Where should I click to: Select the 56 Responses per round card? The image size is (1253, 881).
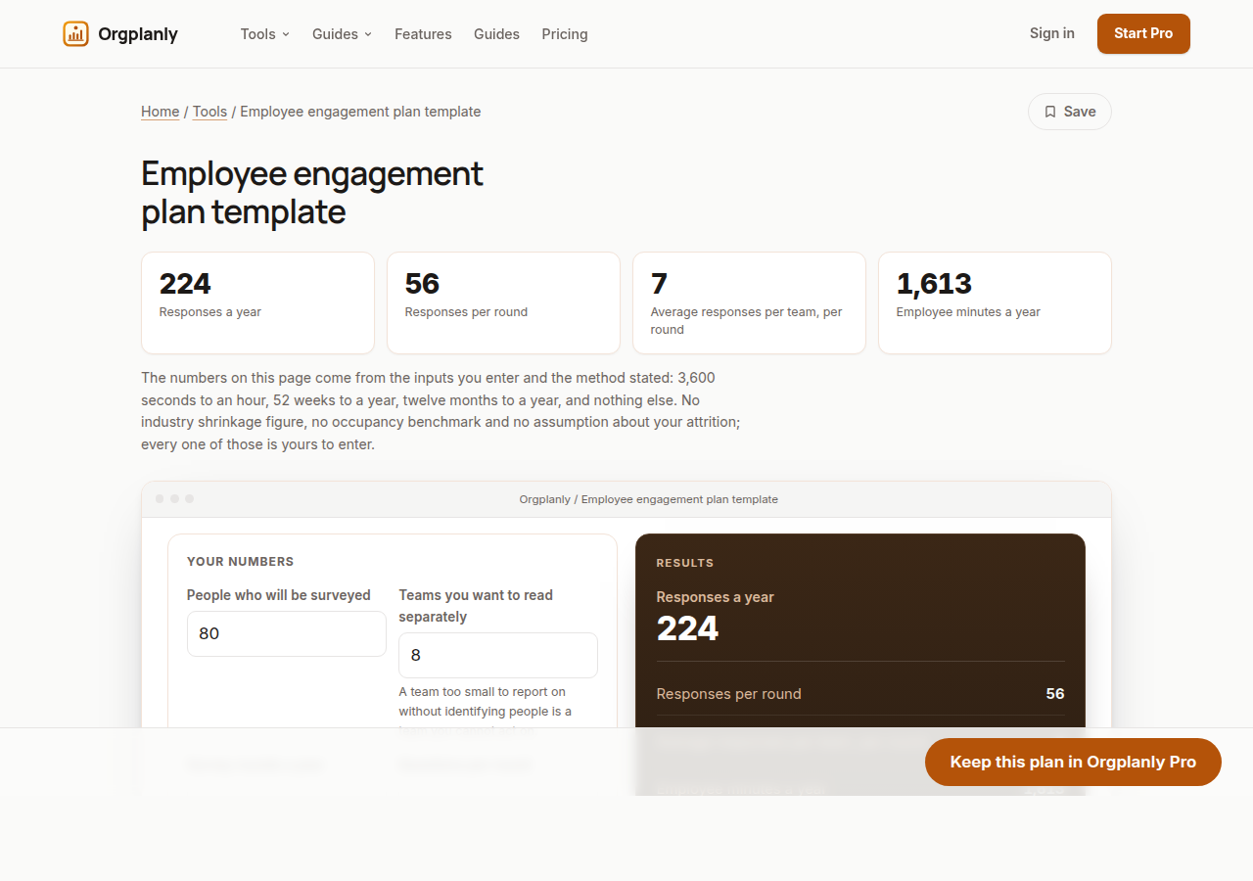coord(503,302)
